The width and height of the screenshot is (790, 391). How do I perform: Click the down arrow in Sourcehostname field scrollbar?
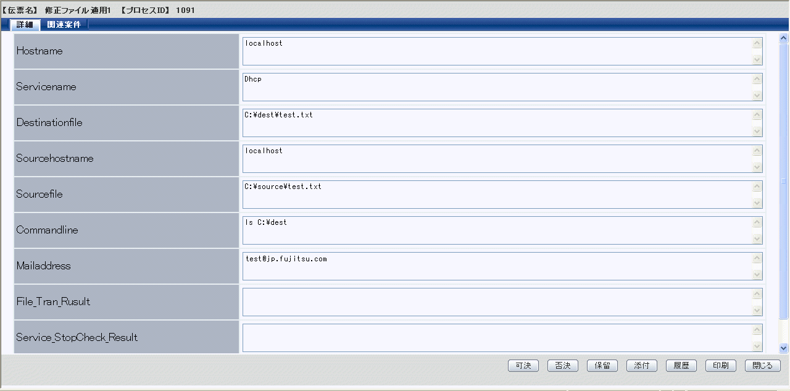[x=757, y=167]
